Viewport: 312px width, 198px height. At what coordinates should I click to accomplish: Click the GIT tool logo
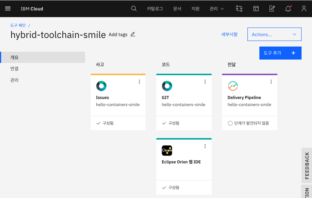[167, 86]
